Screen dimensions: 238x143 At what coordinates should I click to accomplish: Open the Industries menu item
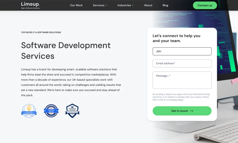click(124, 5)
